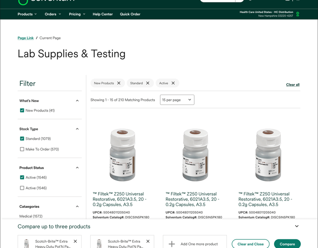
Task: Remove first Scotch-Brite compare item
Action: point(75,241)
